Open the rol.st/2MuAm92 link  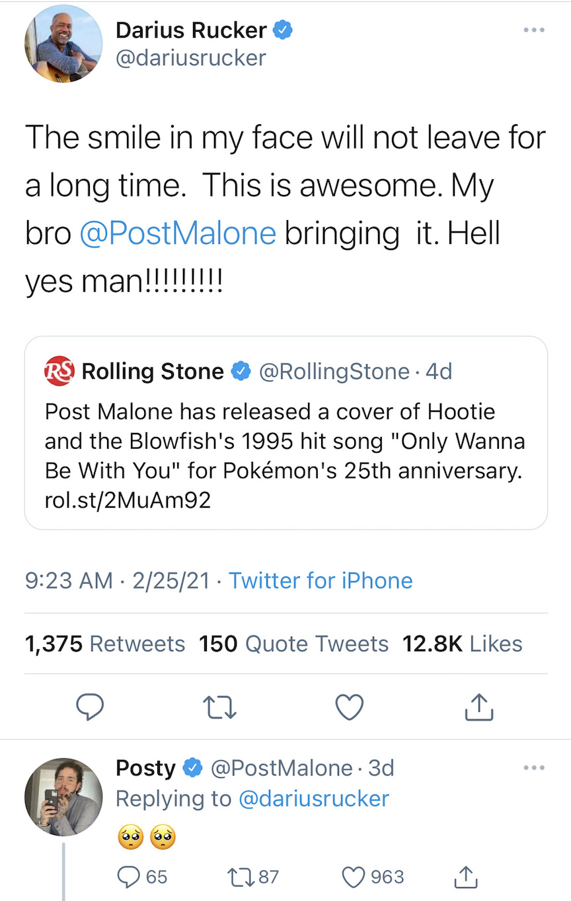(128, 500)
